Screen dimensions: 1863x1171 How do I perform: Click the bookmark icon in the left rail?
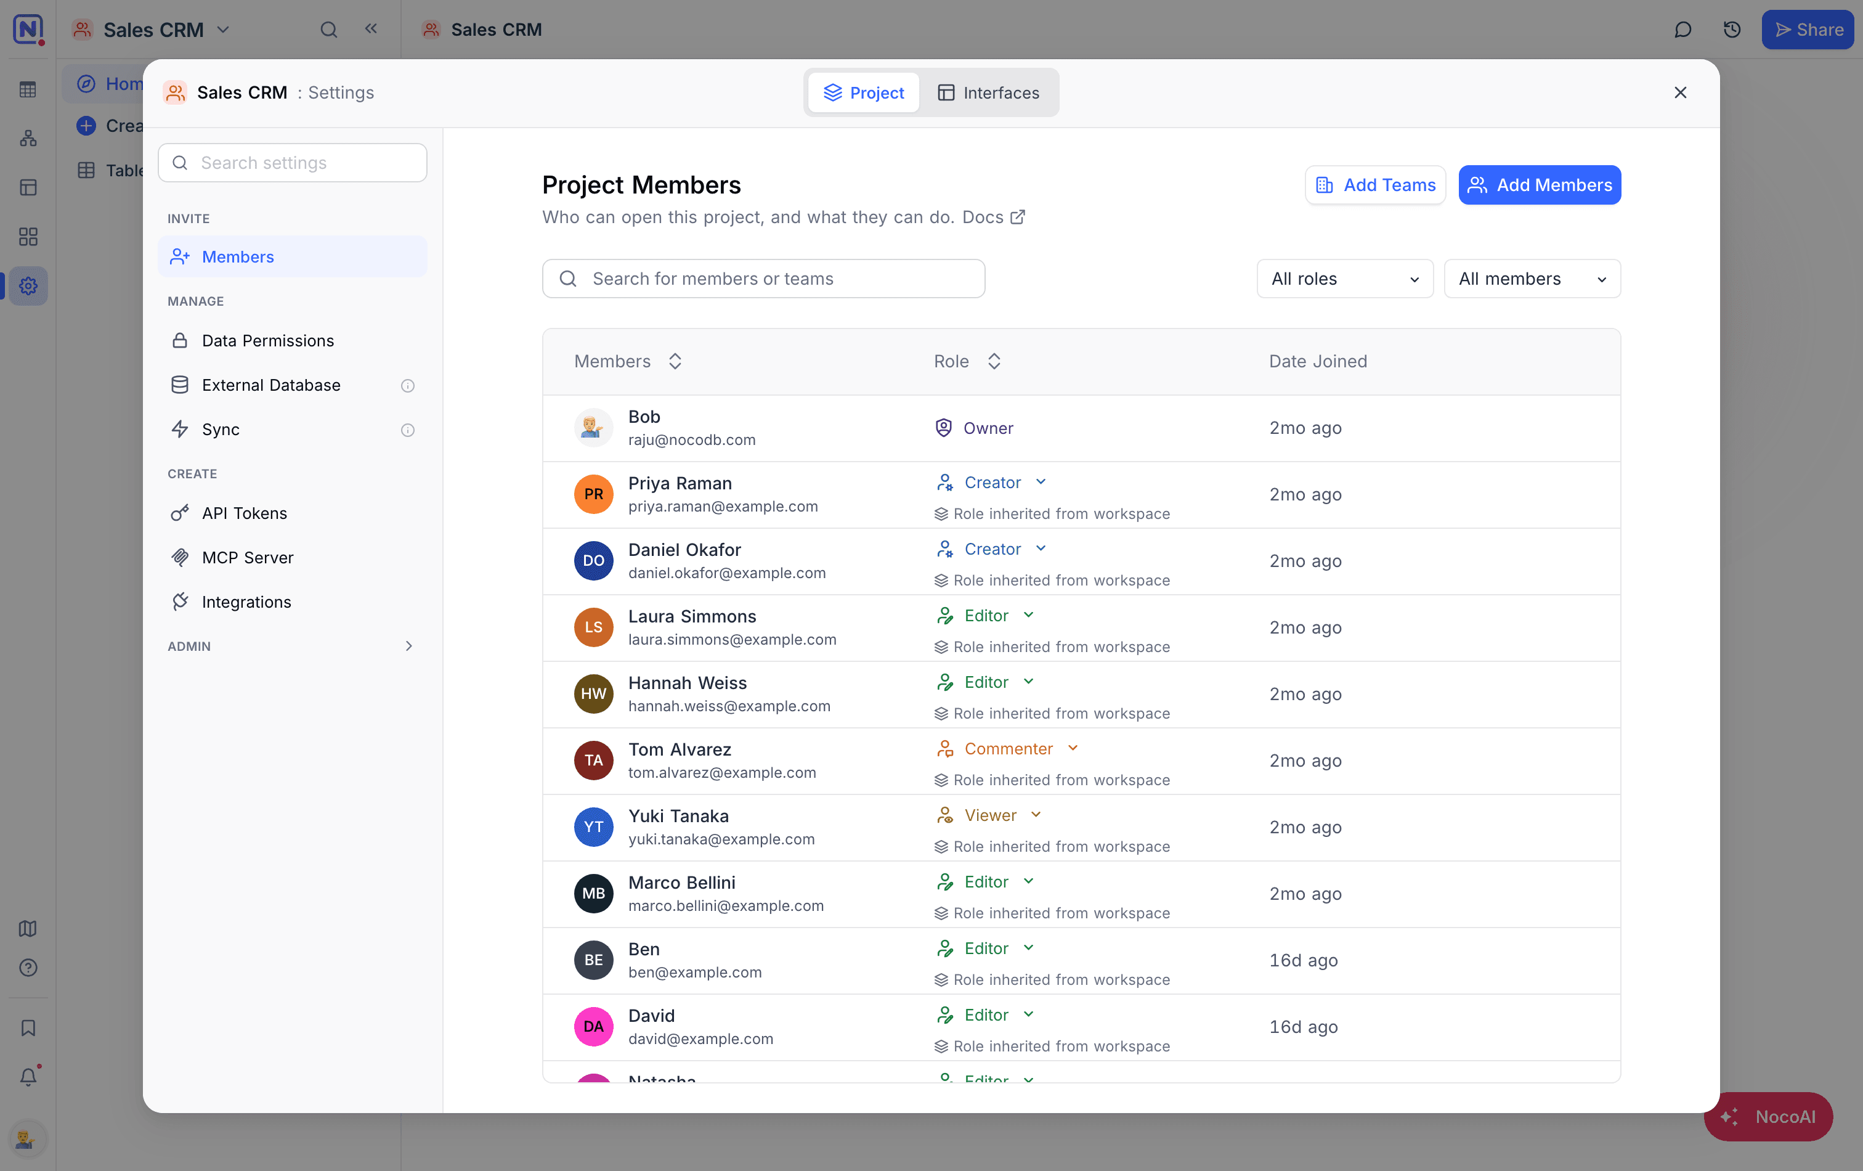click(x=28, y=1028)
